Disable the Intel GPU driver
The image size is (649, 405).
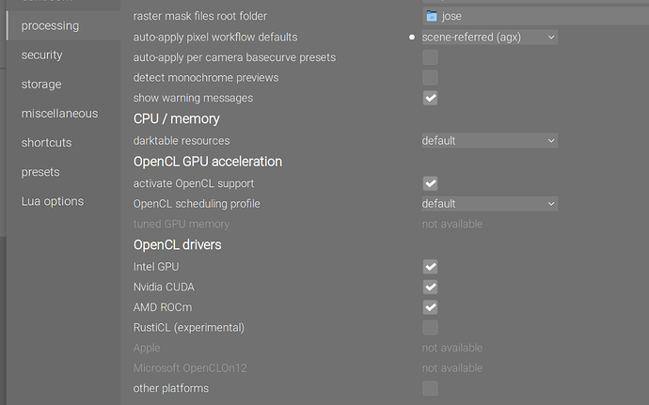[x=430, y=267]
